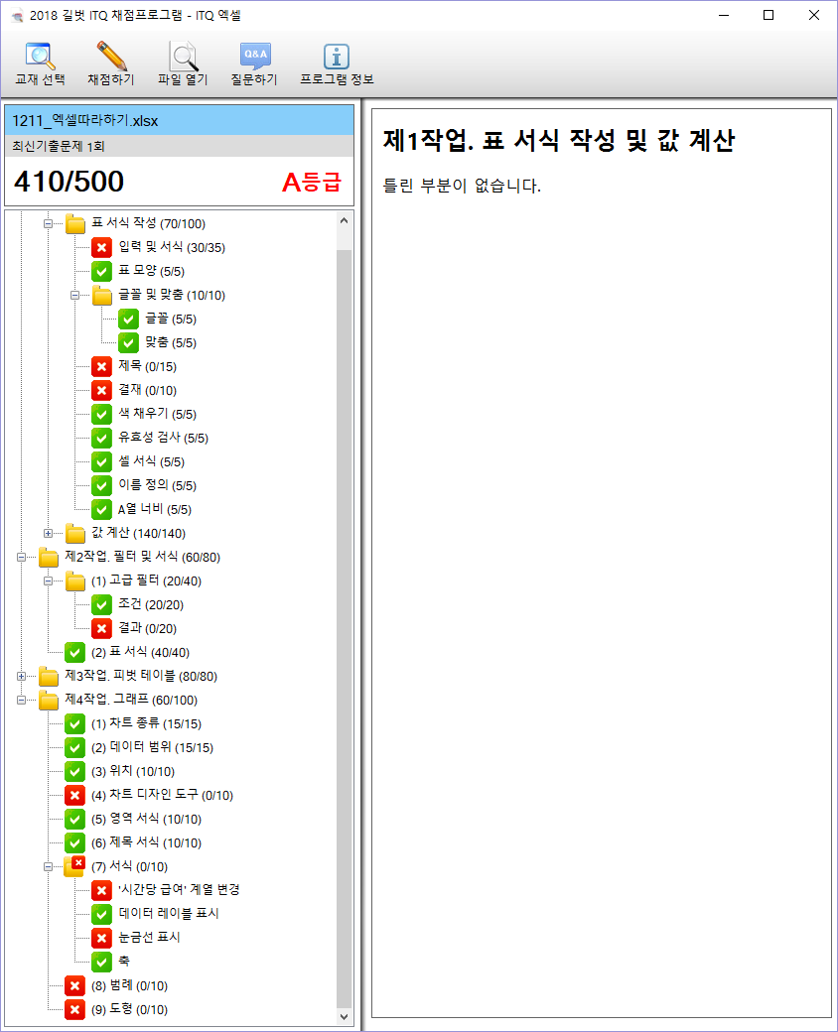
Task: Open the 프로그램 정보 info icon
Action: tap(337, 57)
